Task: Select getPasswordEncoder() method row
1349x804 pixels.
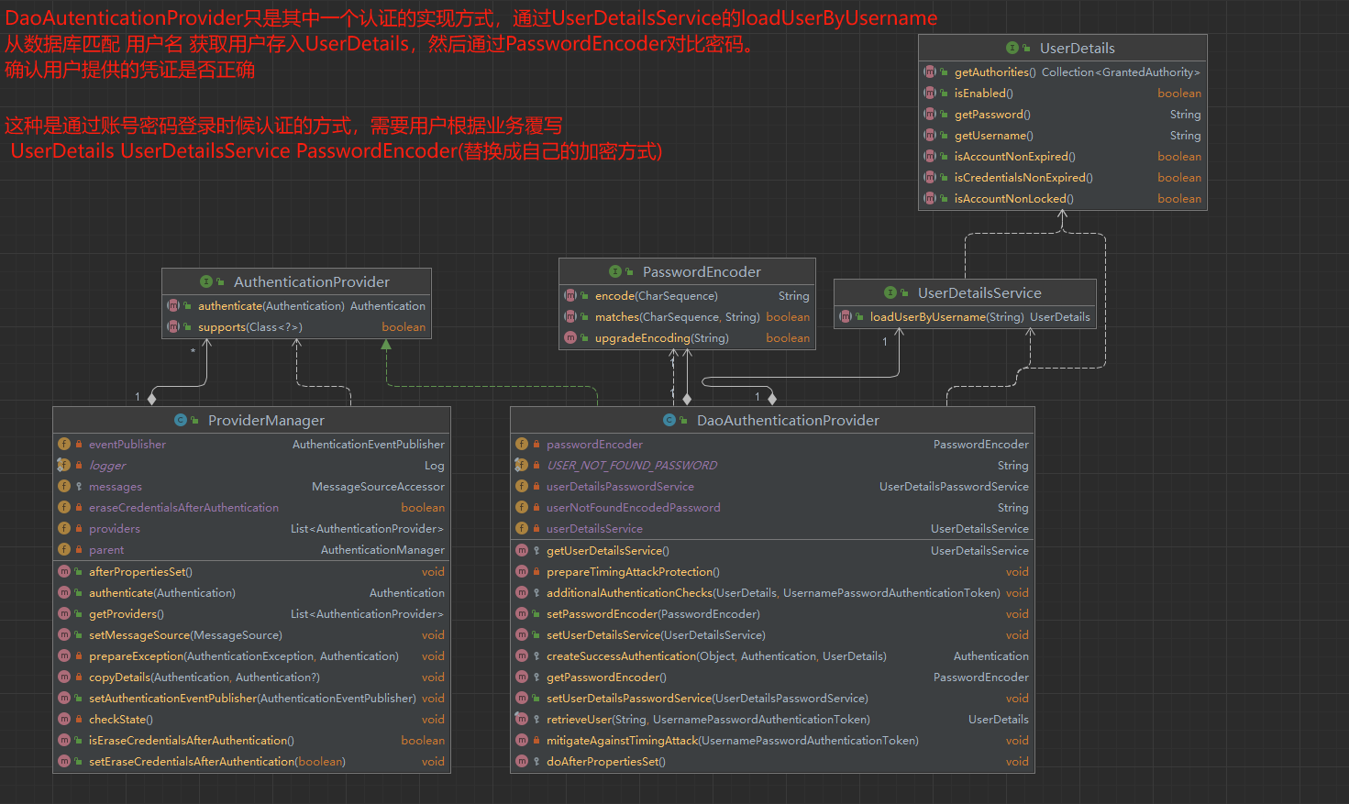Action: [x=772, y=677]
